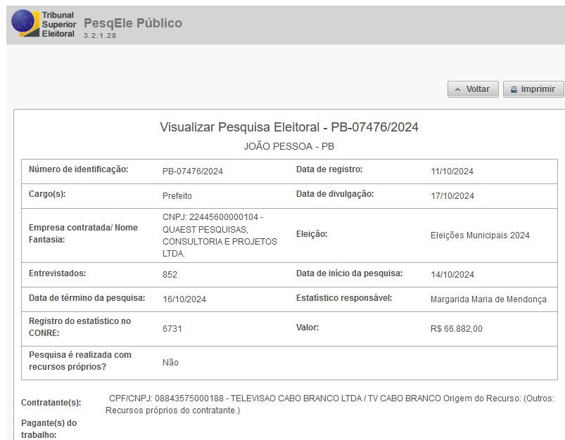
Task: Click the Valor amount R$ 66.882,00
Action: pyautogui.click(x=456, y=329)
